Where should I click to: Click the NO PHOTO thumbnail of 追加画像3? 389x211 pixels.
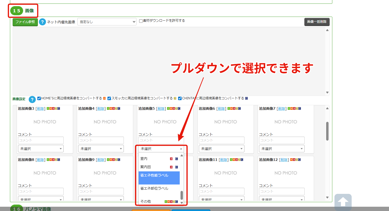click(45, 122)
